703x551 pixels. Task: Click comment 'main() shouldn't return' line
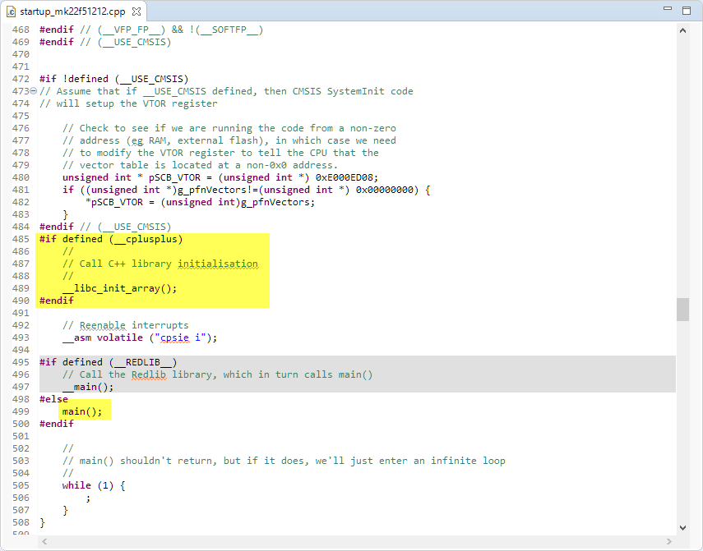(284, 461)
